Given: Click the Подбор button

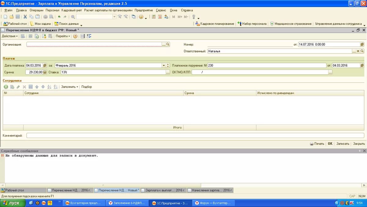Looking at the screenshot, I should tap(87, 87).
